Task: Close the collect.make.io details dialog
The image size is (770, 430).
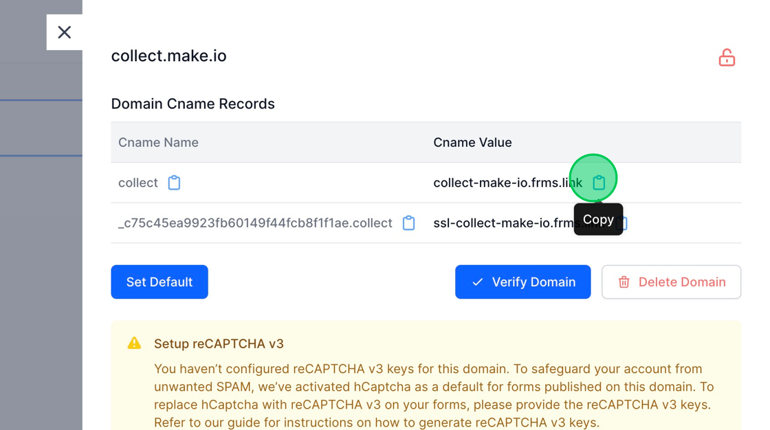Action: tap(64, 32)
